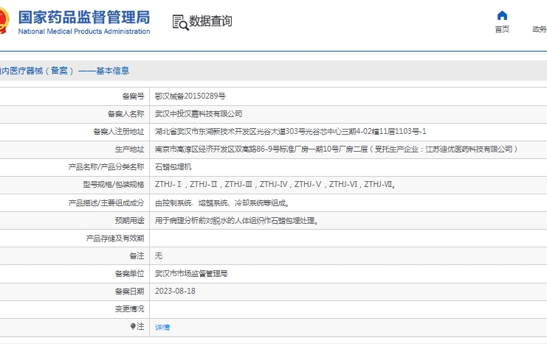Image resolution: width=547 pixels, height=346 pixels.
Task: Click the 首页 navigation label
Action: coord(502,29)
